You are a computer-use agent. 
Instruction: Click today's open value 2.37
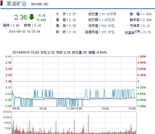click(x=72, y=14)
